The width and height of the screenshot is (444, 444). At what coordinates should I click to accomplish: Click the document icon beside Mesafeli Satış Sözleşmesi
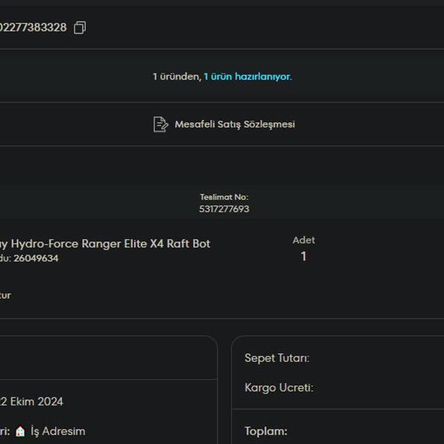[160, 124]
